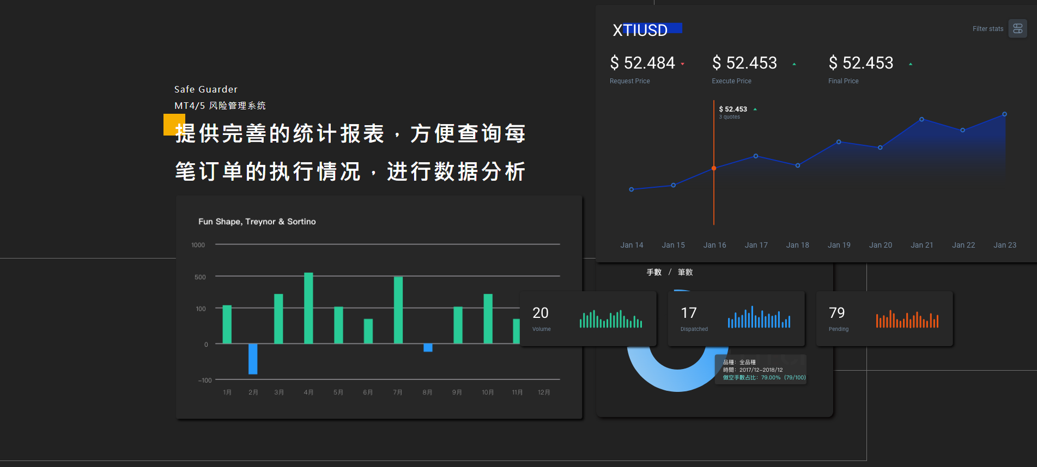Click the Jan 21 data point on line chart
Screen dimensions: 1037x467
[921, 119]
